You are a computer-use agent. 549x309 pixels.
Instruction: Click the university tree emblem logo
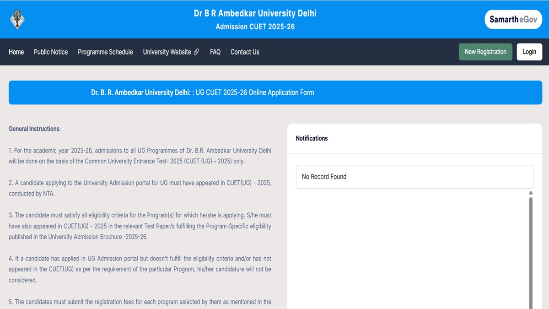click(x=17, y=19)
